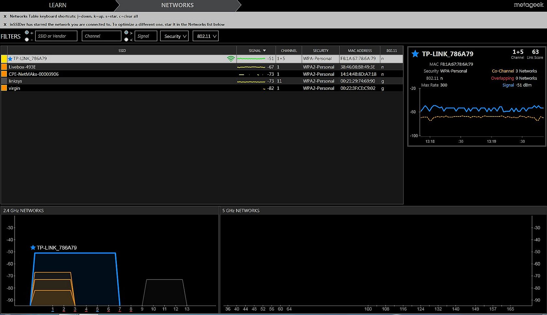
Task: Click the star icon in the 2.4 GHz chart
Action: point(33,247)
